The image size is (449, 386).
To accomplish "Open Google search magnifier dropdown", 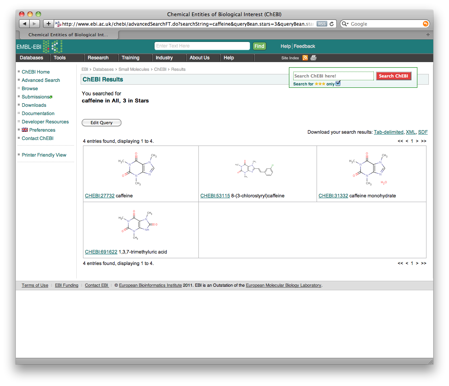I will point(345,24).
